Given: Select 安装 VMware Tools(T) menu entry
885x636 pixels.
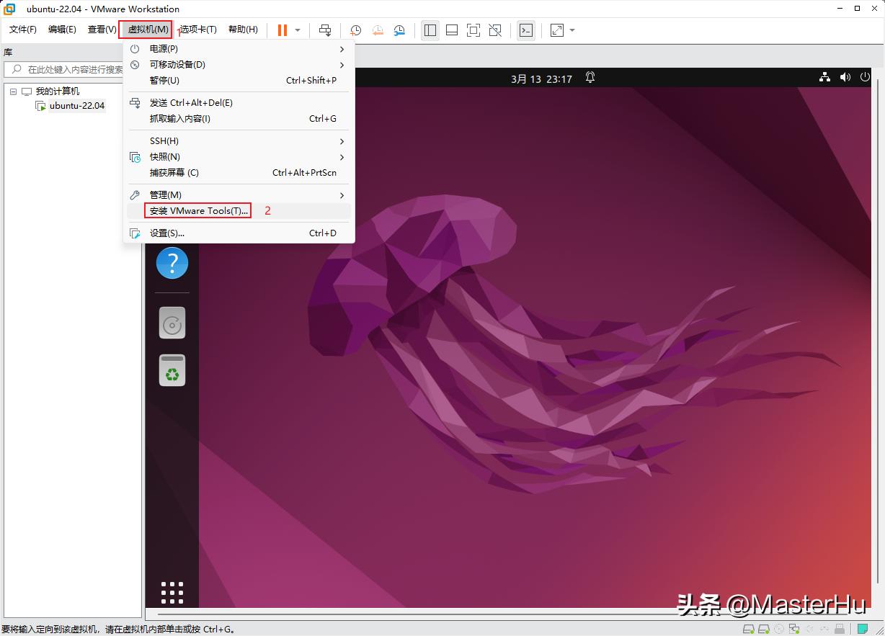Looking at the screenshot, I should (x=197, y=210).
